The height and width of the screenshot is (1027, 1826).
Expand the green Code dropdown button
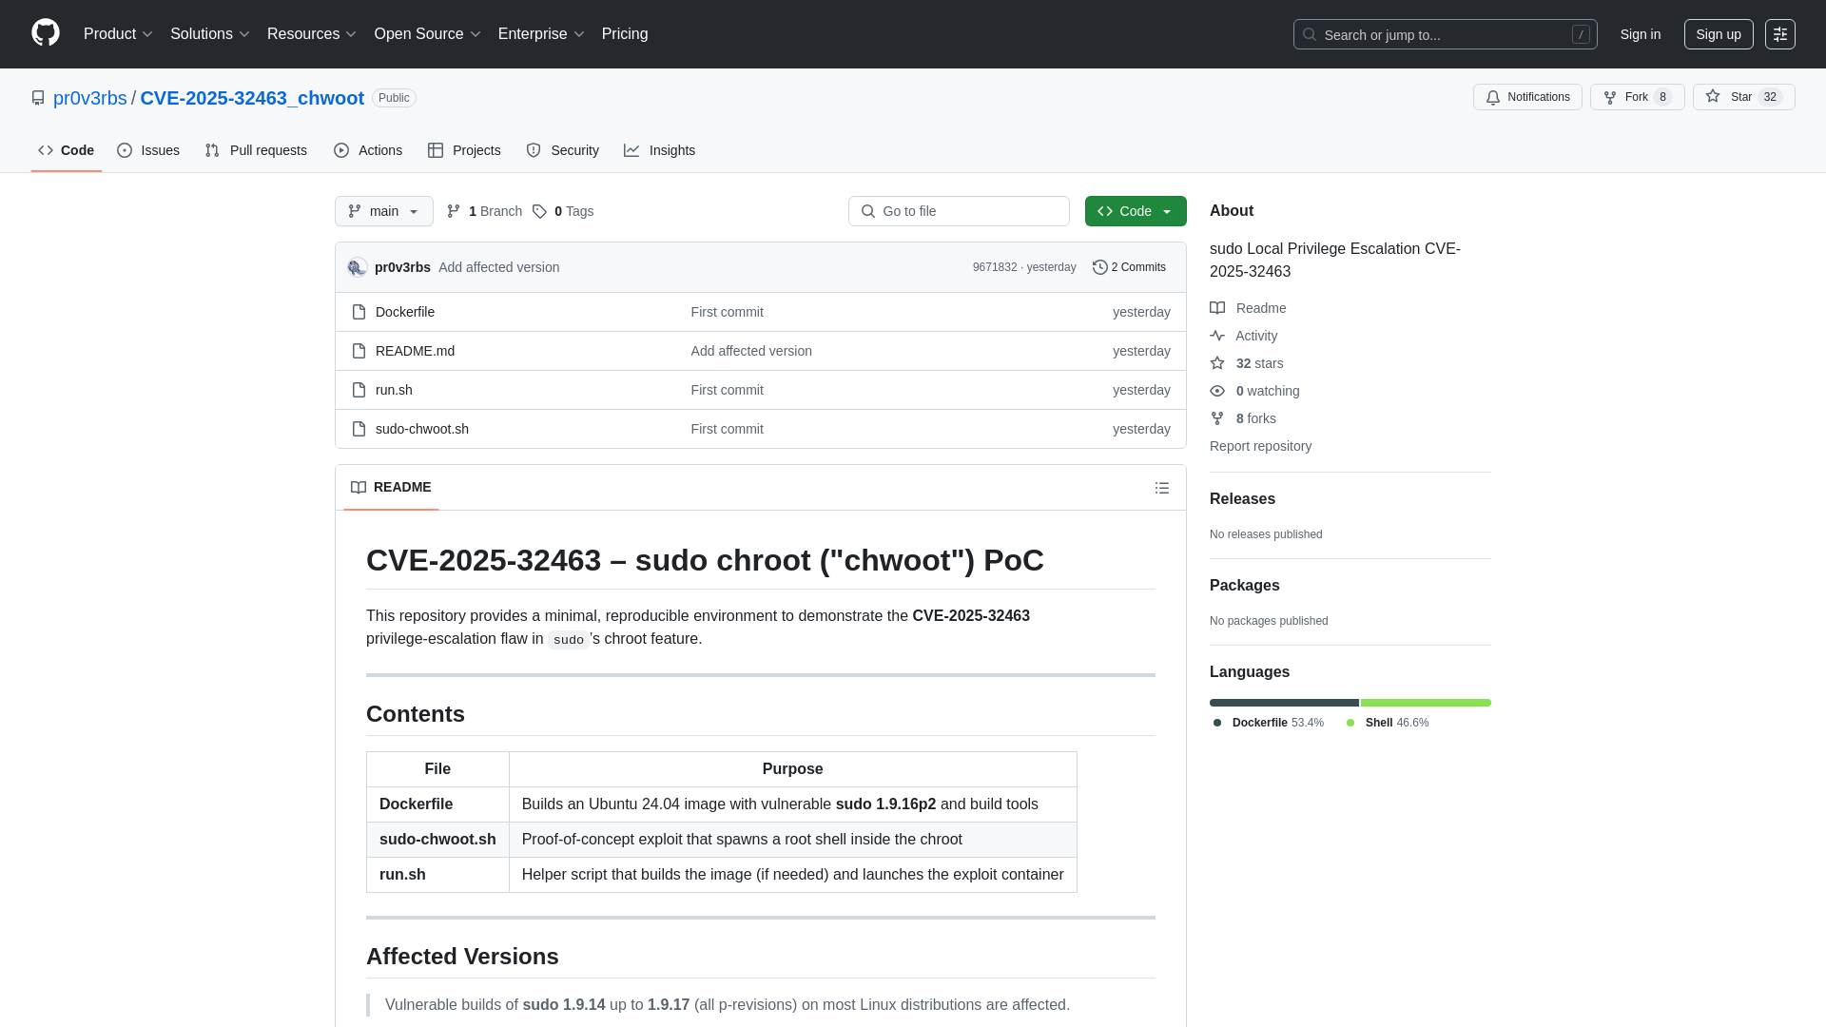pos(1136,211)
